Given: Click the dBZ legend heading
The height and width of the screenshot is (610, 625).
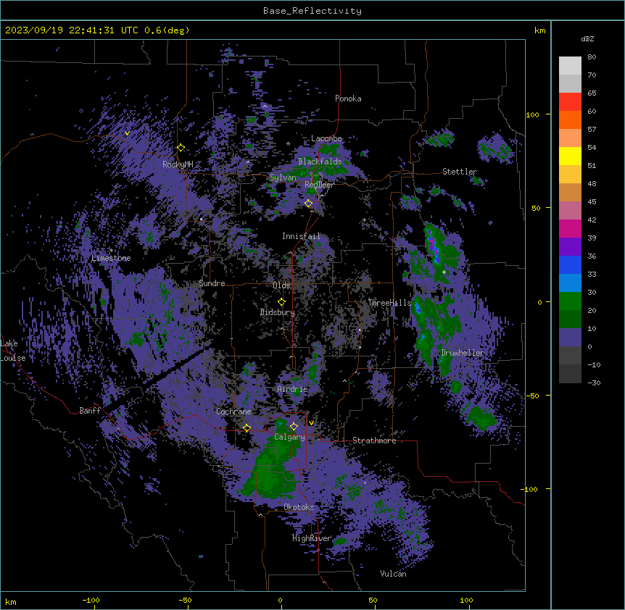Looking at the screenshot, I should [x=587, y=38].
